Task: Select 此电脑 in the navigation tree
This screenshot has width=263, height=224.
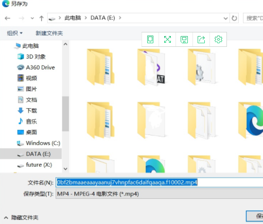Action: (x=26, y=46)
